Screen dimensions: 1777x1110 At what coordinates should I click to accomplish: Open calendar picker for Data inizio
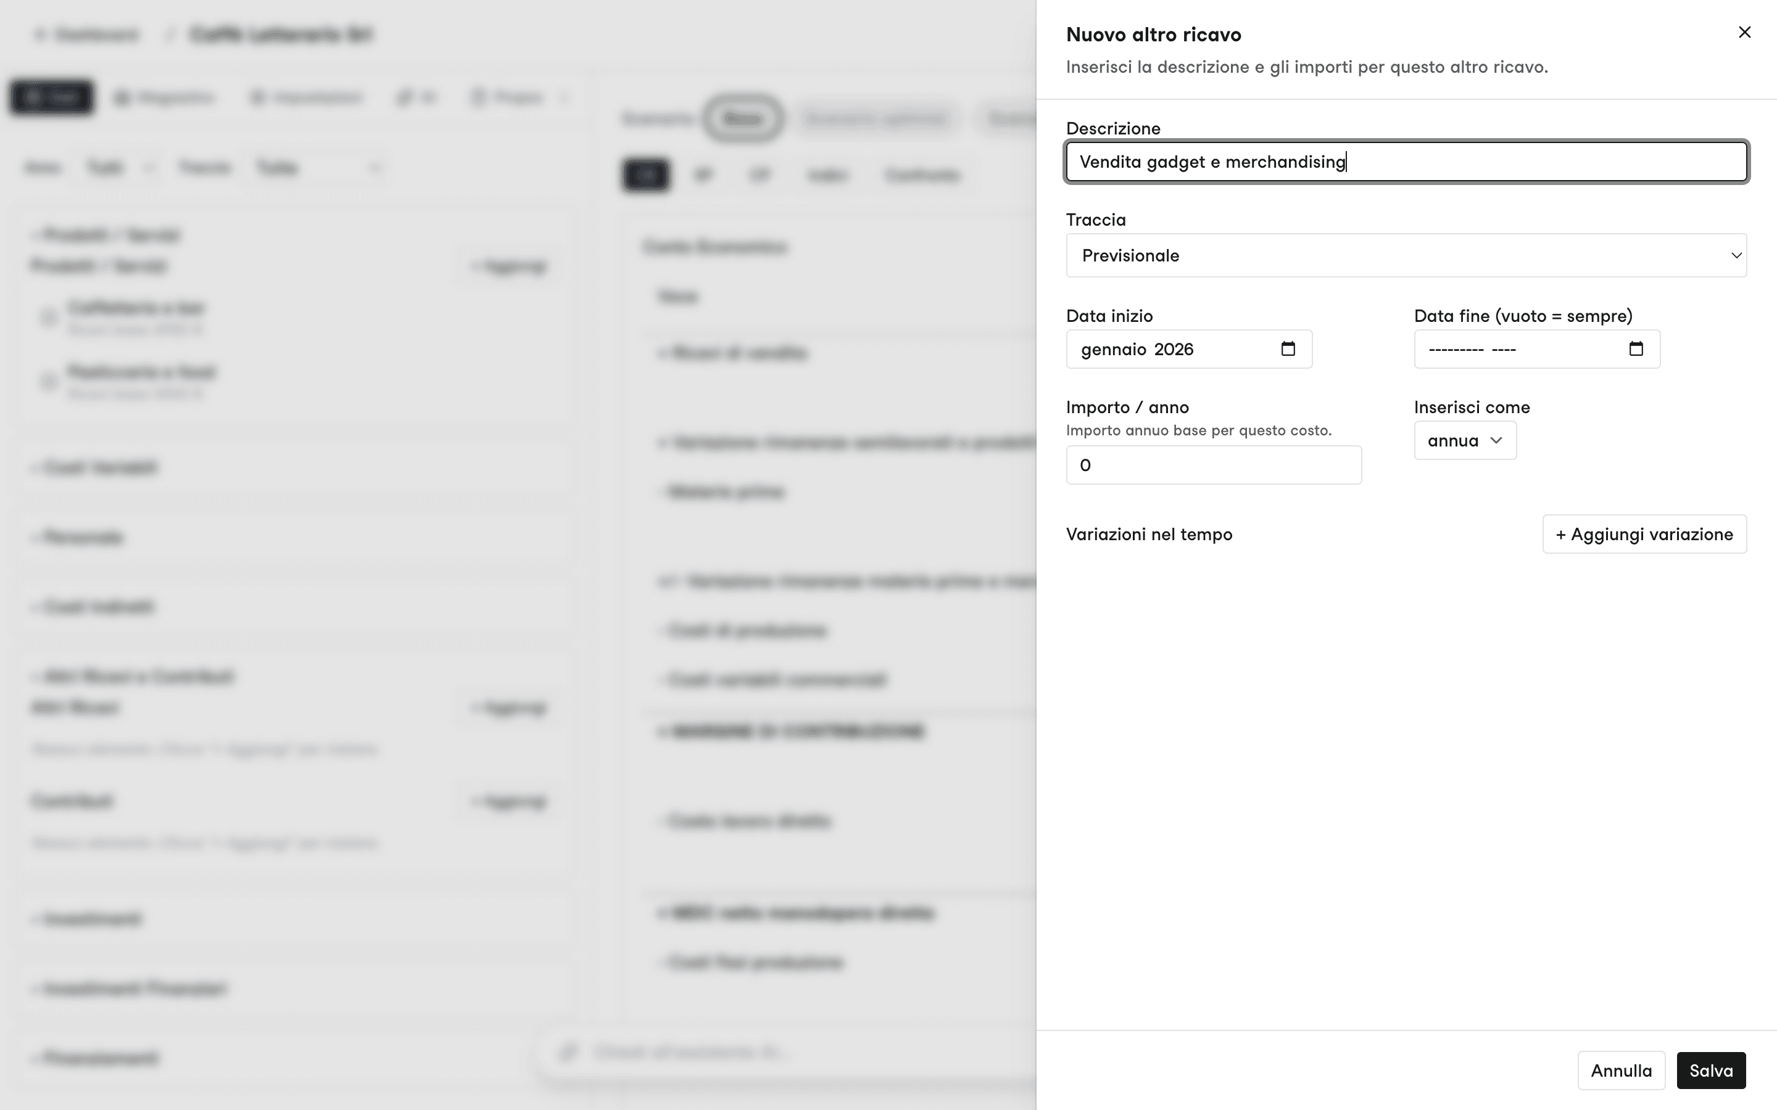click(x=1288, y=348)
